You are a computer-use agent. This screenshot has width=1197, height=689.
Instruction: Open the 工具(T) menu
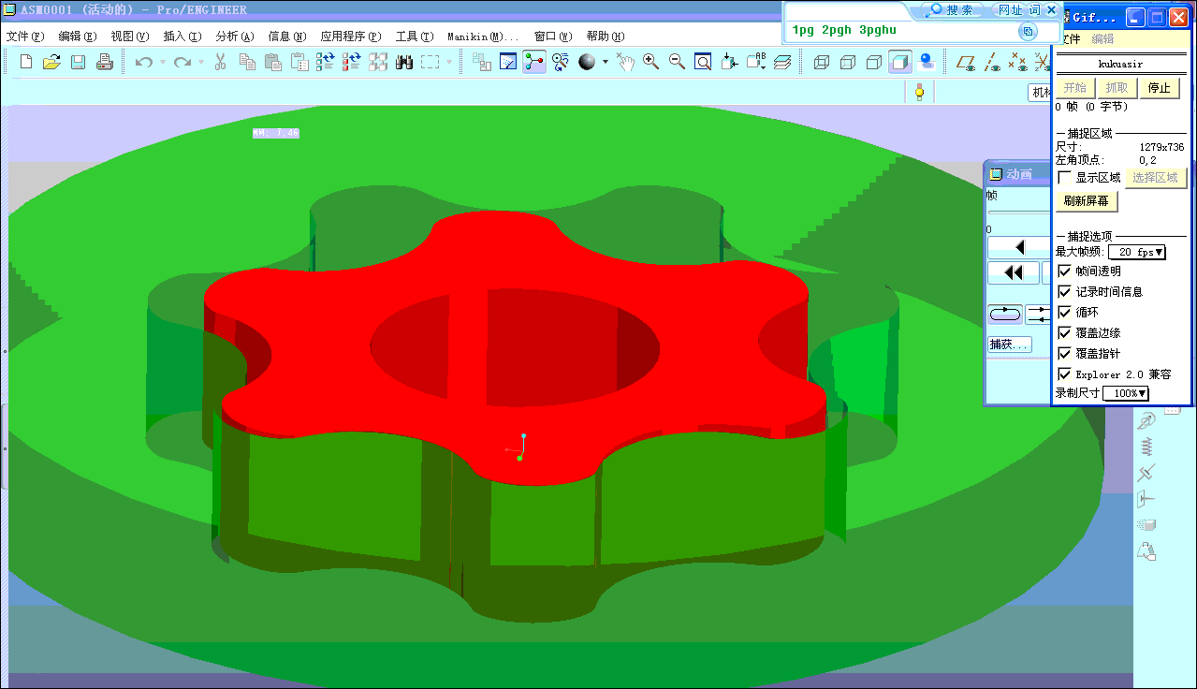(415, 37)
